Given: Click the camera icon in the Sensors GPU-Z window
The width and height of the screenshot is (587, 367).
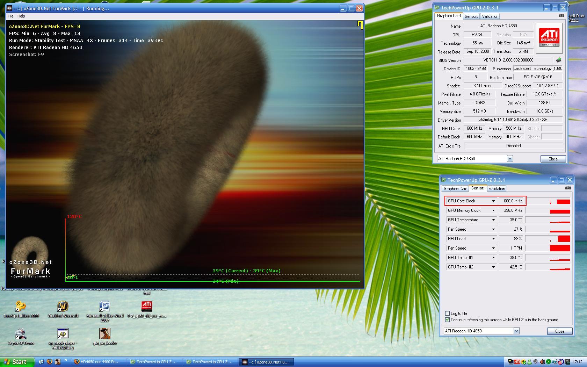Looking at the screenshot, I should click(568, 188).
